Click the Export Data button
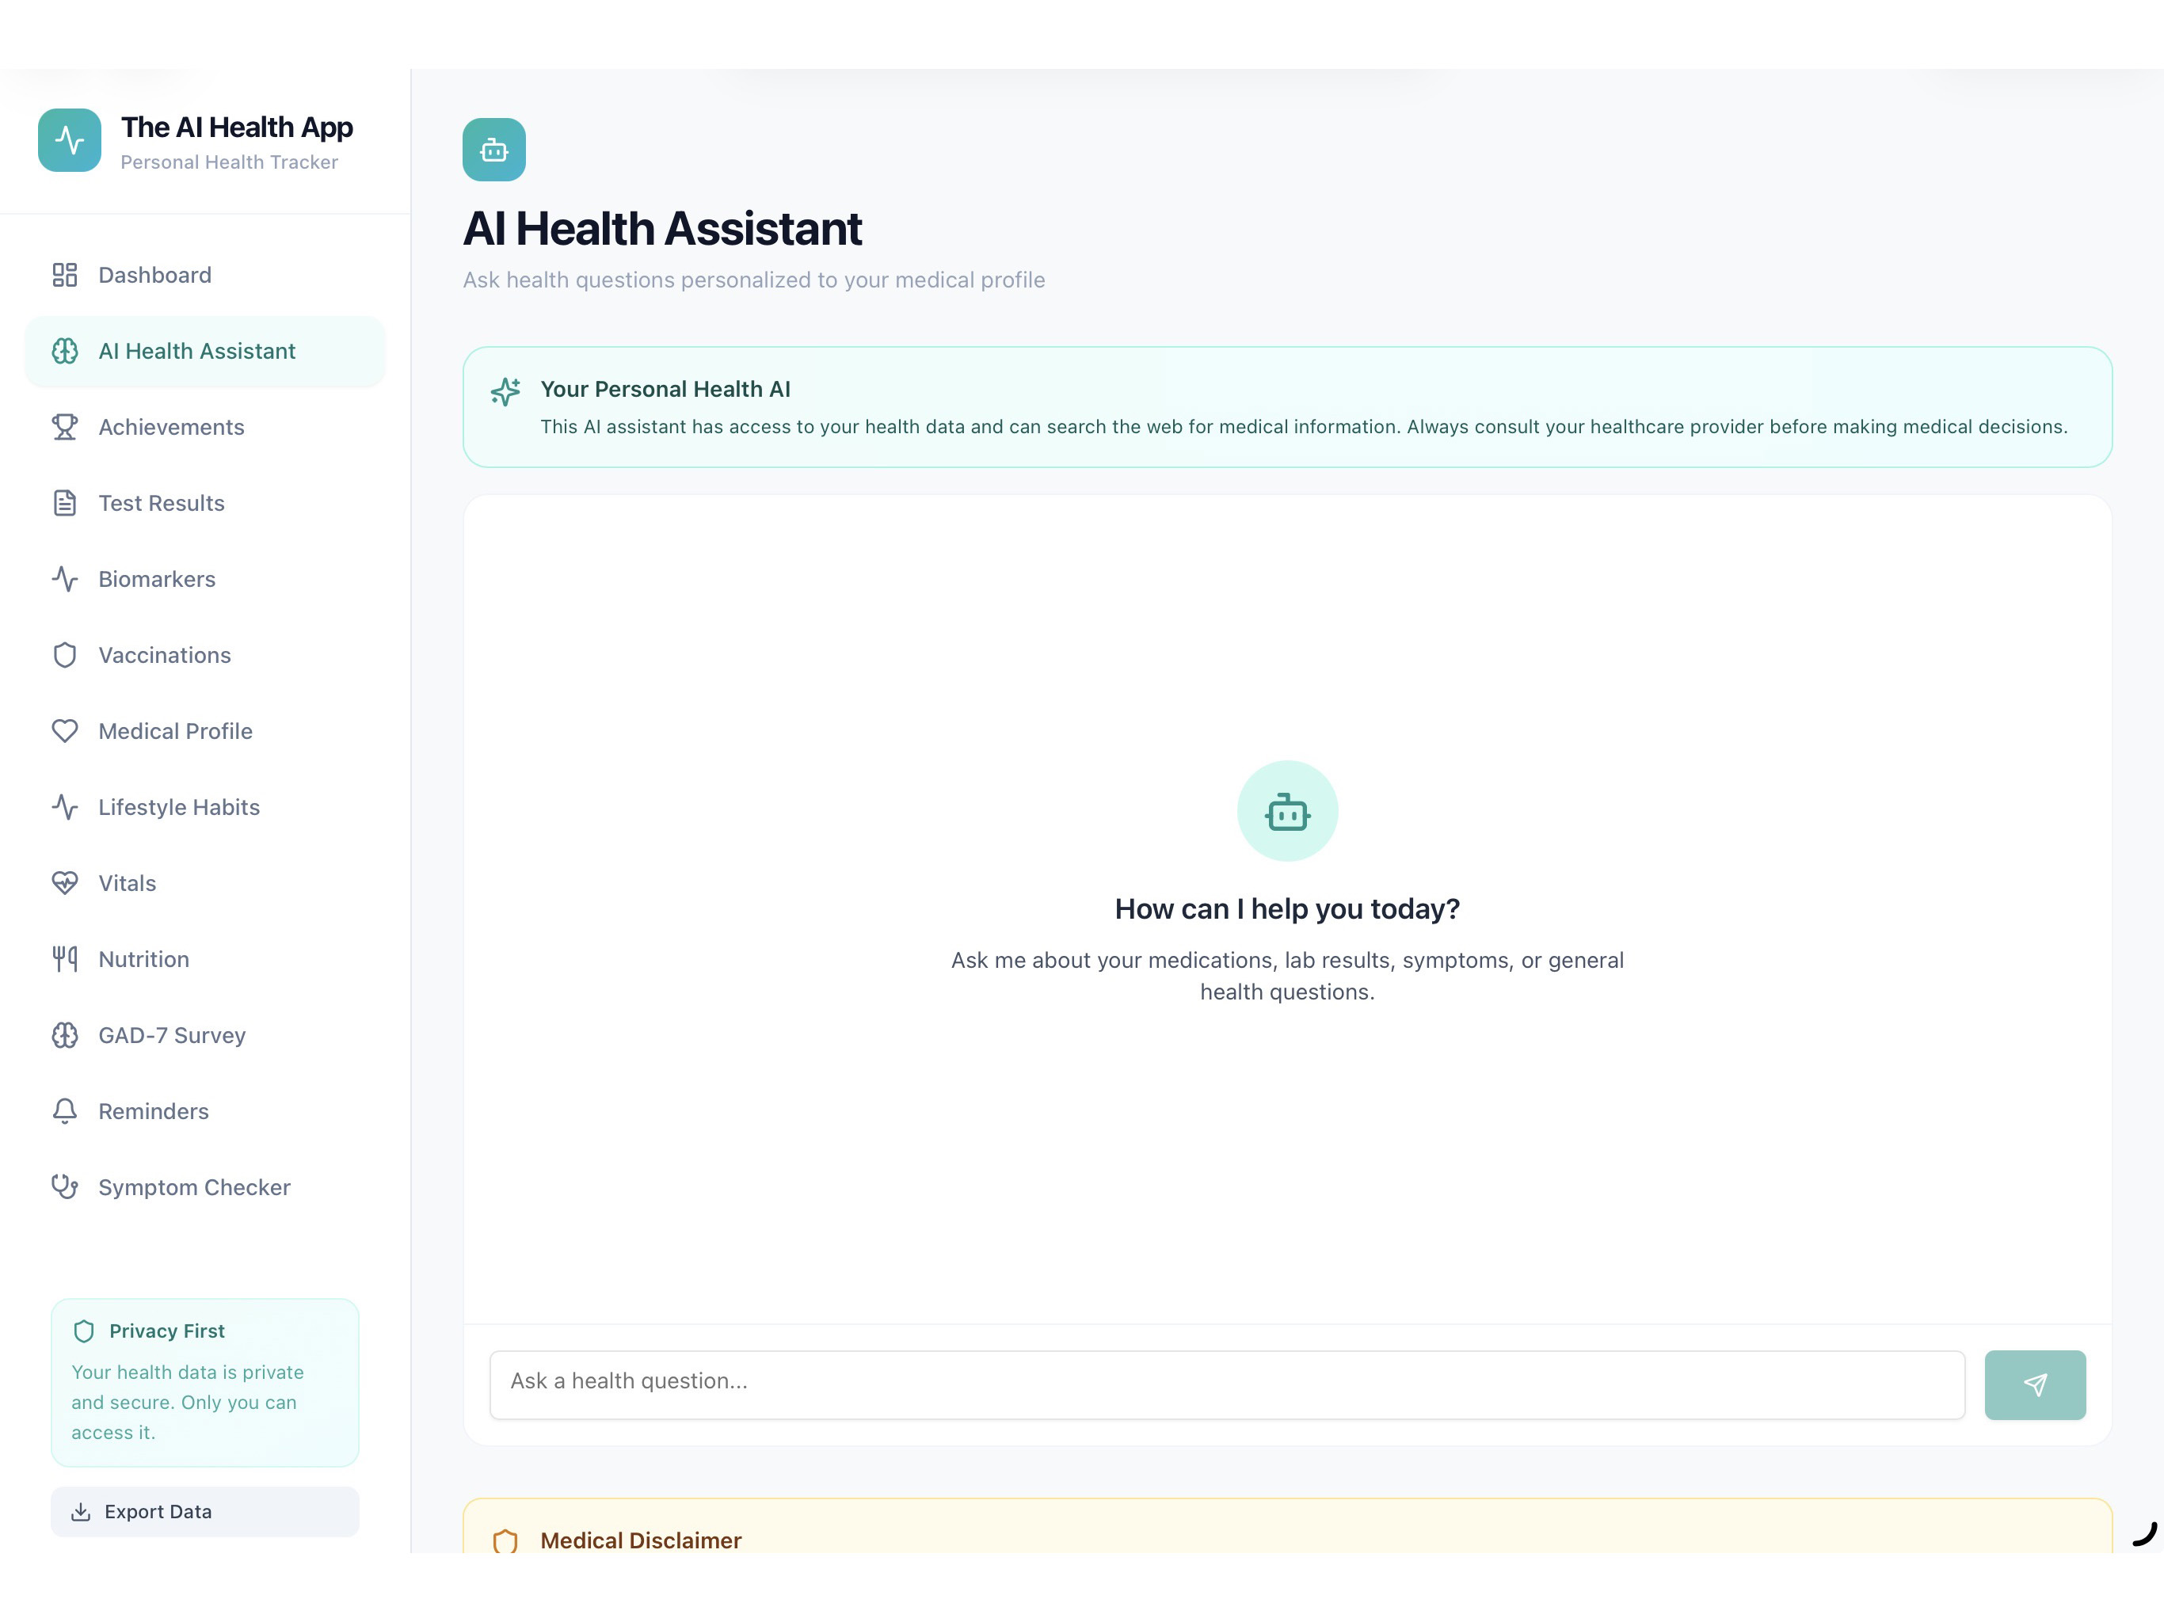Screen dimensions: 2164x1622 (204, 1513)
